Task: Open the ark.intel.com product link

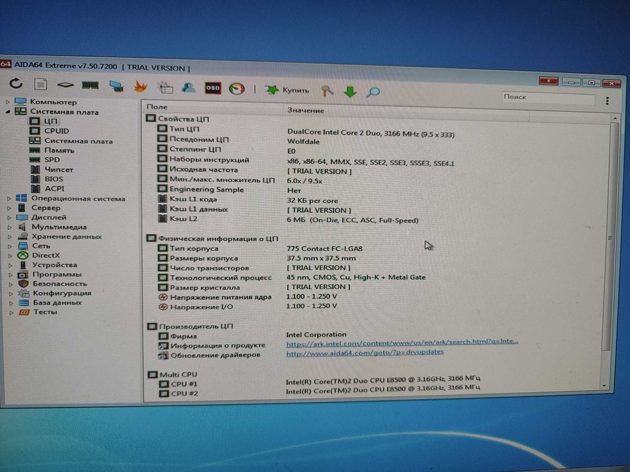Action: pos(402,343)
